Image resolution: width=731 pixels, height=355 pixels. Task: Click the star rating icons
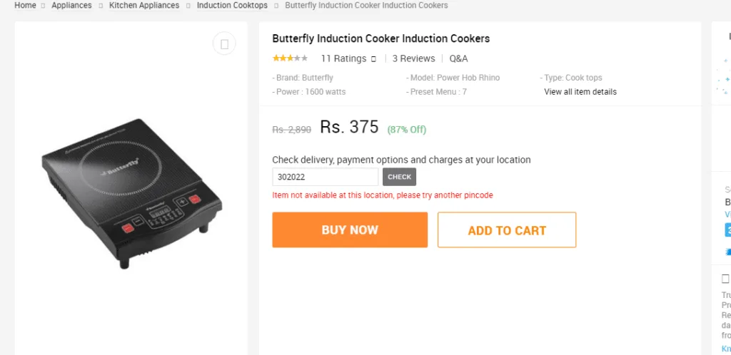tap(290, 58)
